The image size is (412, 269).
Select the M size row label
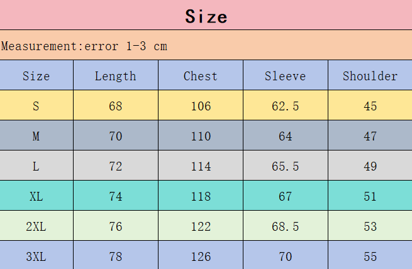pyautogui.click(x=36, y=136)
